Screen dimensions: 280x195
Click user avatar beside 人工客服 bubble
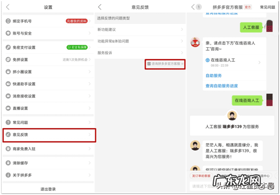(x=269, y=26)
